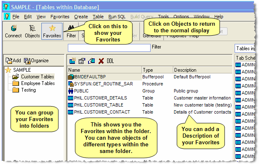Select the Customer Tables folder
Image resolution: width=259 pixels, height=165 pixels.
pos(38,77)
